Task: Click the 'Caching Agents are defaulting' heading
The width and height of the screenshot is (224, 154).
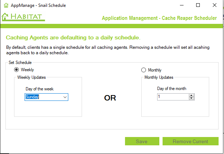Action: (x=73, y=38)
